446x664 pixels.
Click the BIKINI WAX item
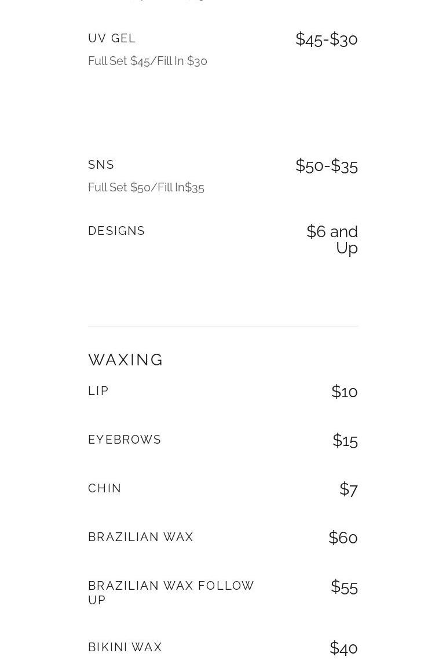pos(125,647)
